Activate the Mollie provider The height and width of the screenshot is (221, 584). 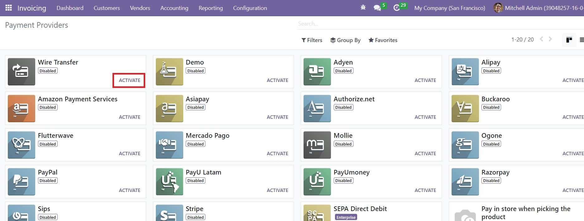pyautogui.click(x=425, y=154)
